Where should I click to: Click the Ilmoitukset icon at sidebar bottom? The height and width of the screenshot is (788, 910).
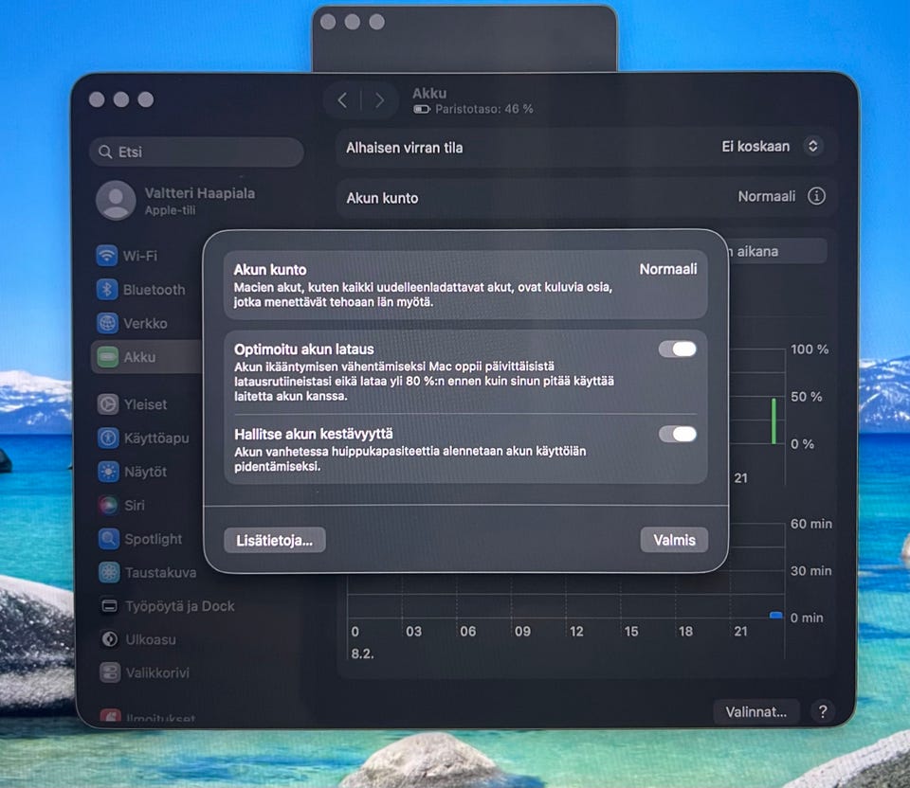click(x=110, y=716)
